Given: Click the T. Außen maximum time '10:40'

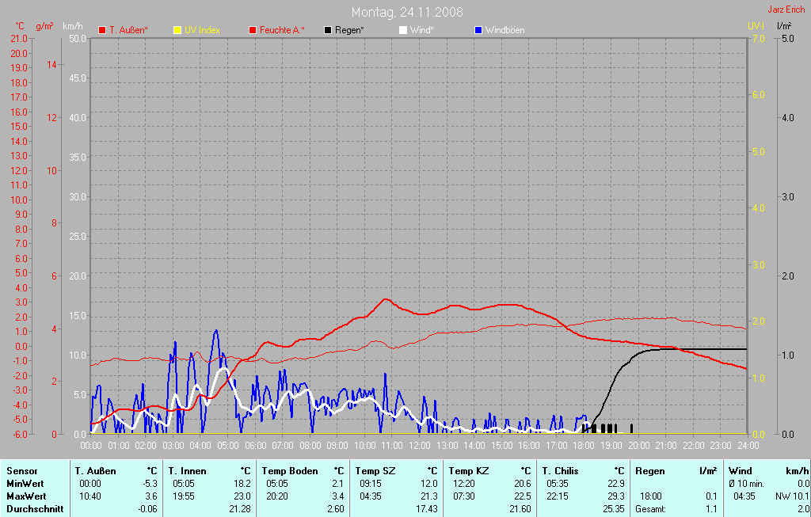Looking at the screenshot, I should (90, 496).
